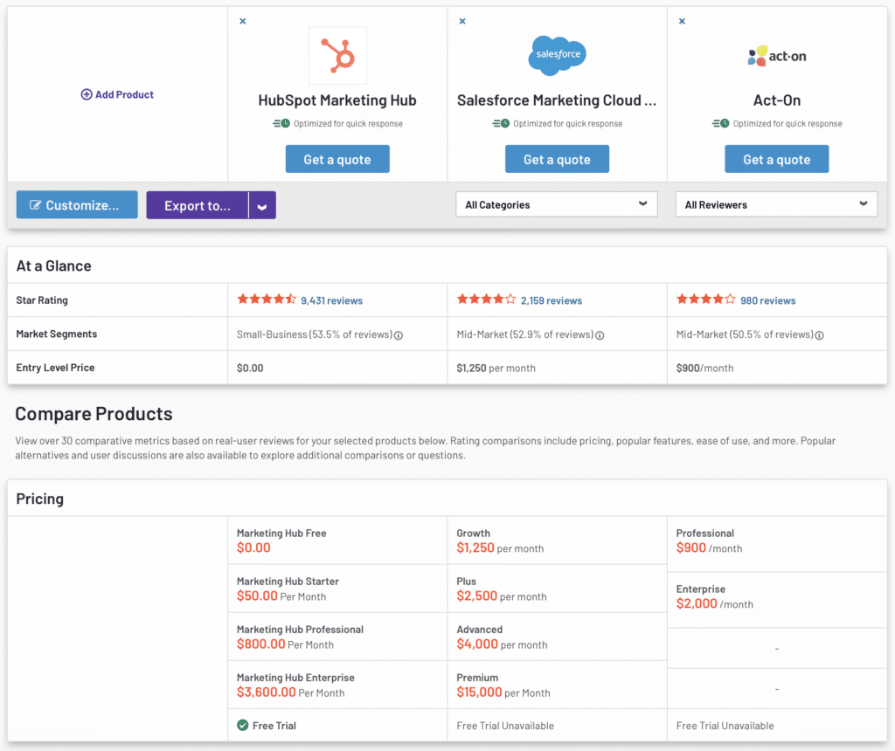Open the Act-On product title
Viewport: 895px width, 751px height.
(777, 100)
